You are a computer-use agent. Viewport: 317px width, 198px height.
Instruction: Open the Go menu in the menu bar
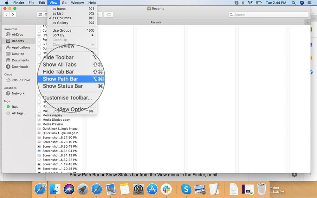click(64, 3)
